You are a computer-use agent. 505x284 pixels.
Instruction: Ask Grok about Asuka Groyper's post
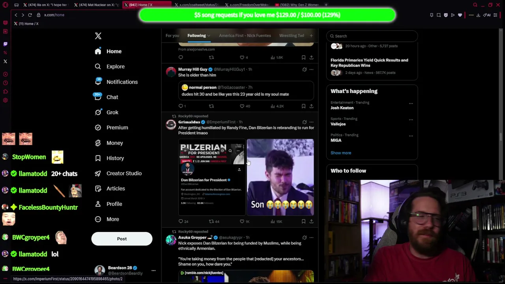(304, 237)
